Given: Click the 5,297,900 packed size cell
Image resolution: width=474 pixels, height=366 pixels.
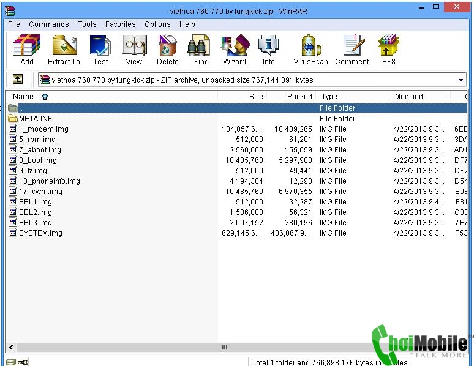Looking at the screenshot, I should tap(295, 160).
